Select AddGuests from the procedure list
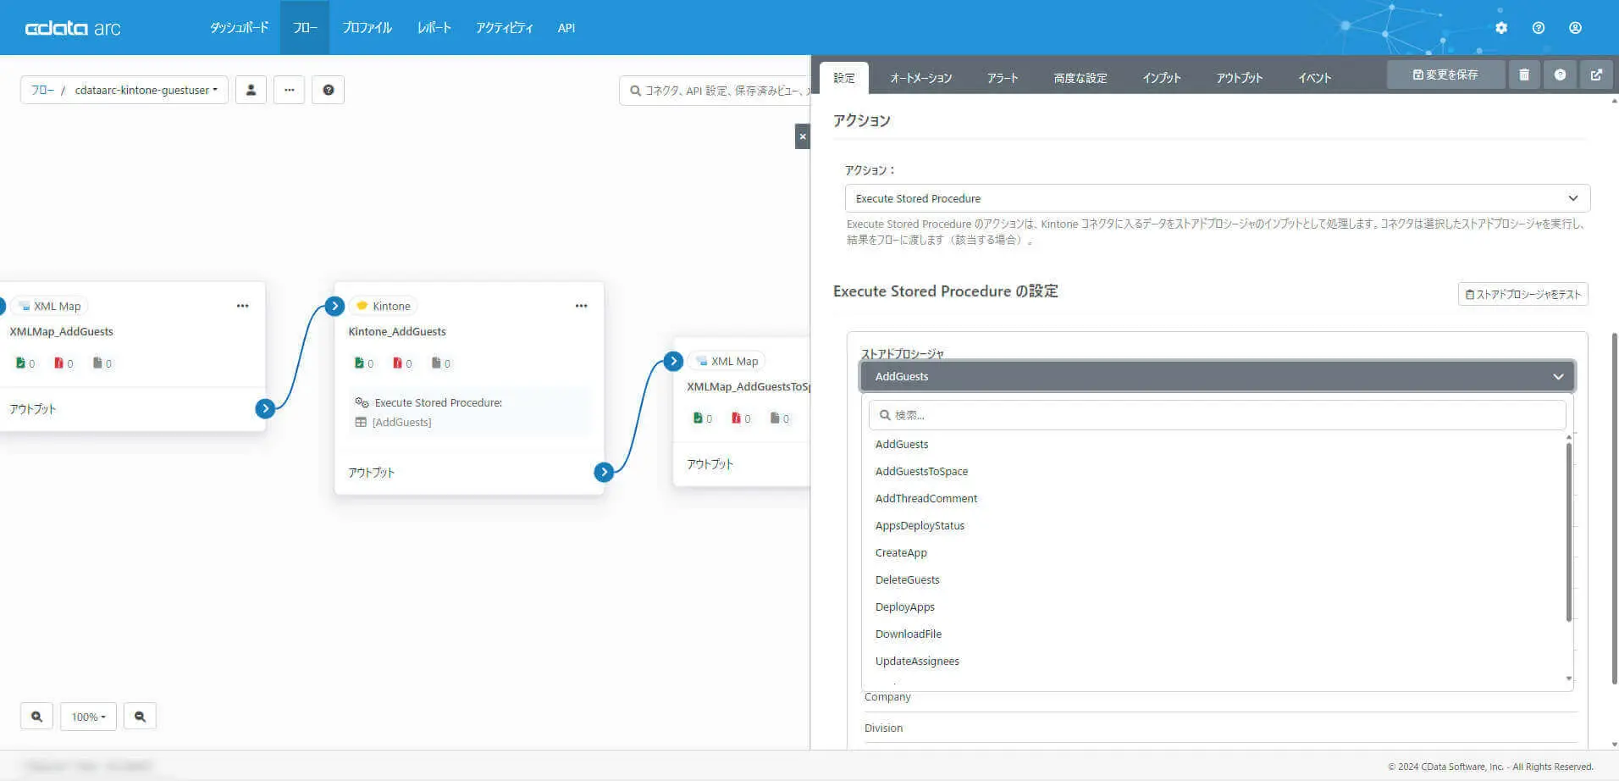The width and height of the screenshot is (1619, 781). pyautogui.click(x=902, y=444)
